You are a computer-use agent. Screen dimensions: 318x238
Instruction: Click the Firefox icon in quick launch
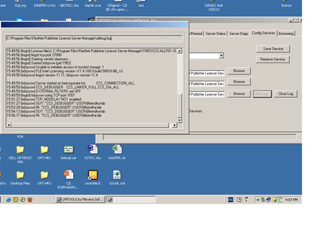pyautogui.click(x=30, y=199)
